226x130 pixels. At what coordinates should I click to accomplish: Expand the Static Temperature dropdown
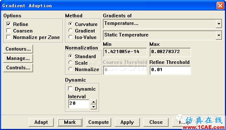[219, 35]
